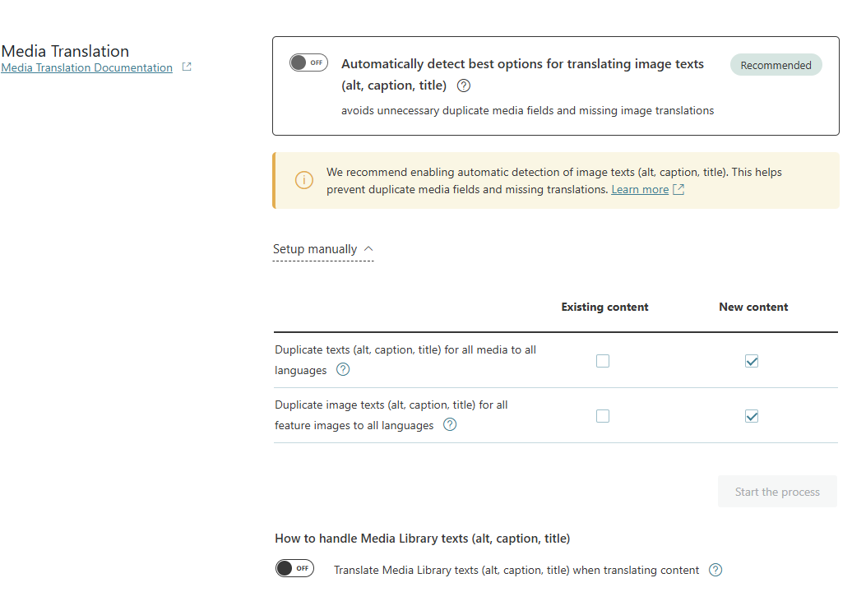Check Existing content box for all media texts
Image resolution: width=852 pixels, height=592 pixels.
pos(603,361)
